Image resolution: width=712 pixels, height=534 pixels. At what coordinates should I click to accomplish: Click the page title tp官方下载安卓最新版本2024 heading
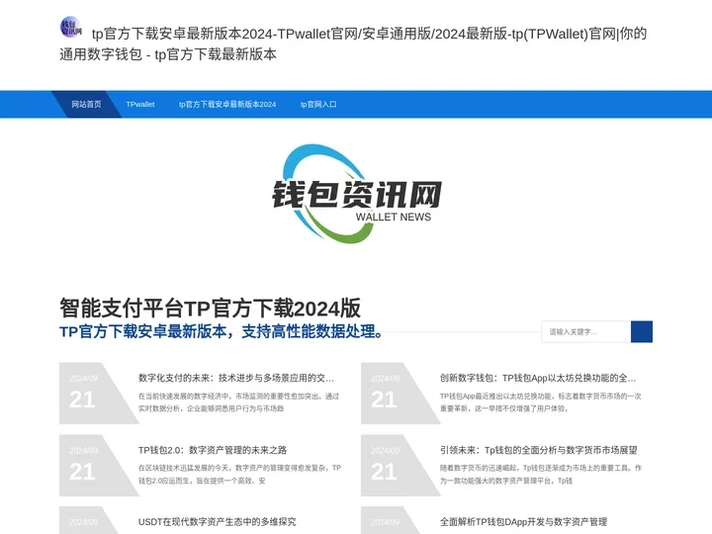tap(353, 44)
